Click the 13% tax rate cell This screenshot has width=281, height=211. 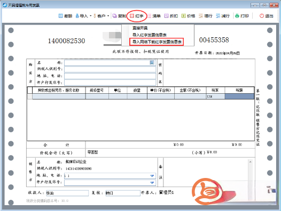point(216,96)
